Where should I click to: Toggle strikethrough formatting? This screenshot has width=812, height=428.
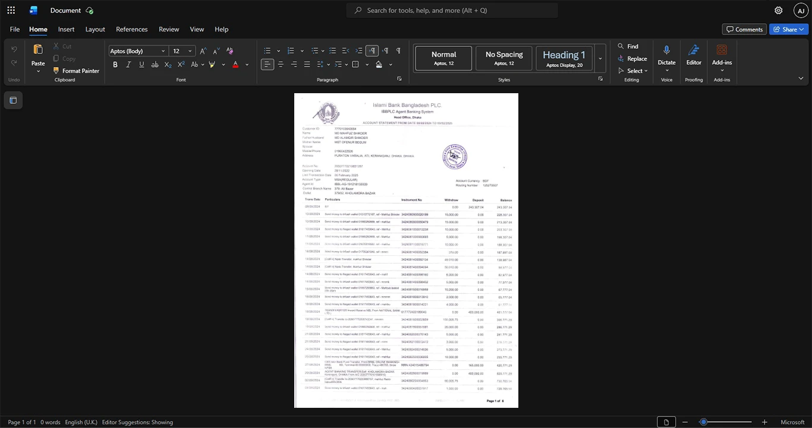155,64
